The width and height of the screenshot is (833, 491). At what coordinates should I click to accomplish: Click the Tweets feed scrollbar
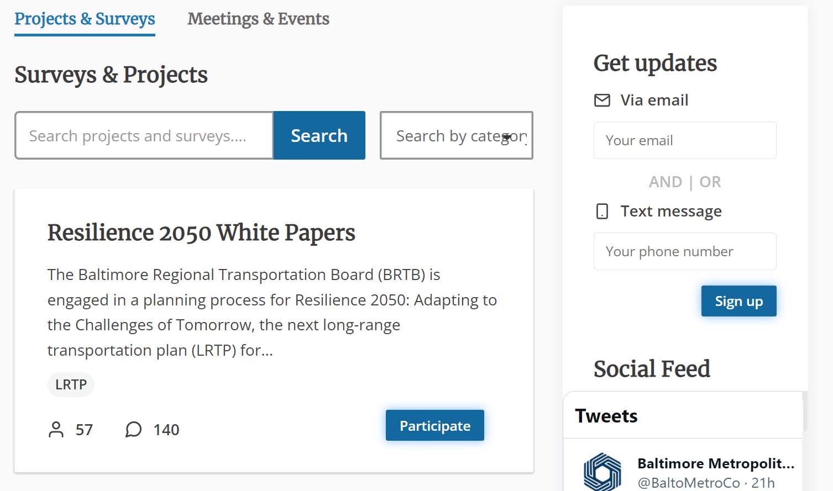[805, 411]
